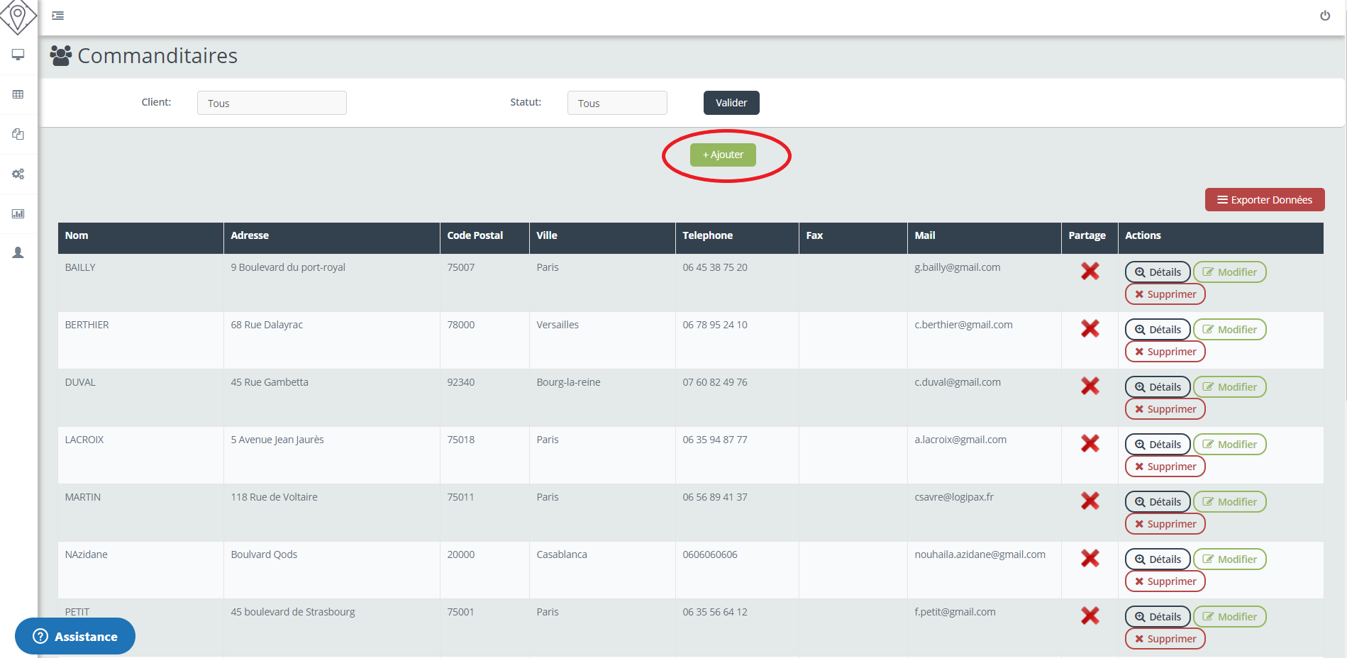Sort table by Ville column header

(x=546, y=235)
